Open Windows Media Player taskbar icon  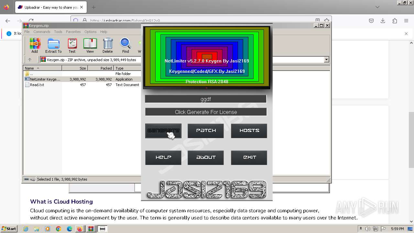click(x=48, y=229)
